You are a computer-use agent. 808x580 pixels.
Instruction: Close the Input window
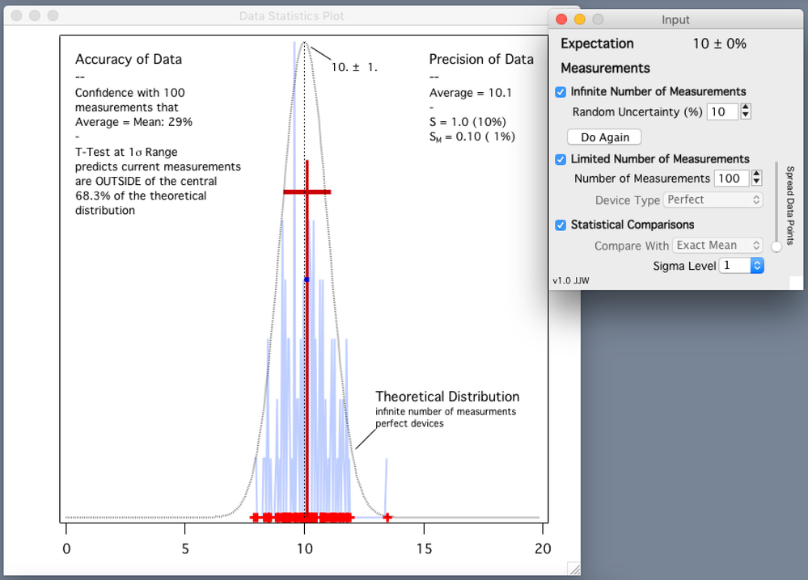(562, 19)
